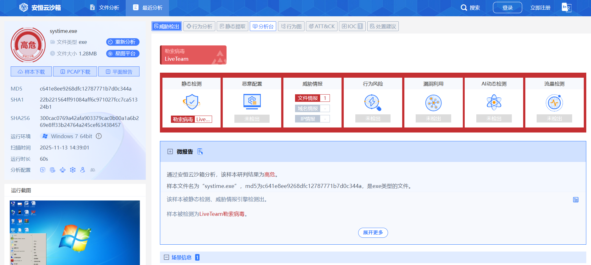
Task: Click the user refresh icon in 分析配置
Action: (x=83, y=170)
